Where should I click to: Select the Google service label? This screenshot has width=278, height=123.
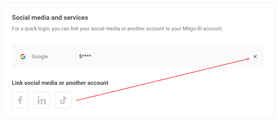click(40, 57)
